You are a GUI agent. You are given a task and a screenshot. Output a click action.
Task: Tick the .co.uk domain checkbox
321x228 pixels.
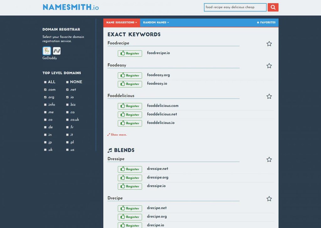coord(67,120)
